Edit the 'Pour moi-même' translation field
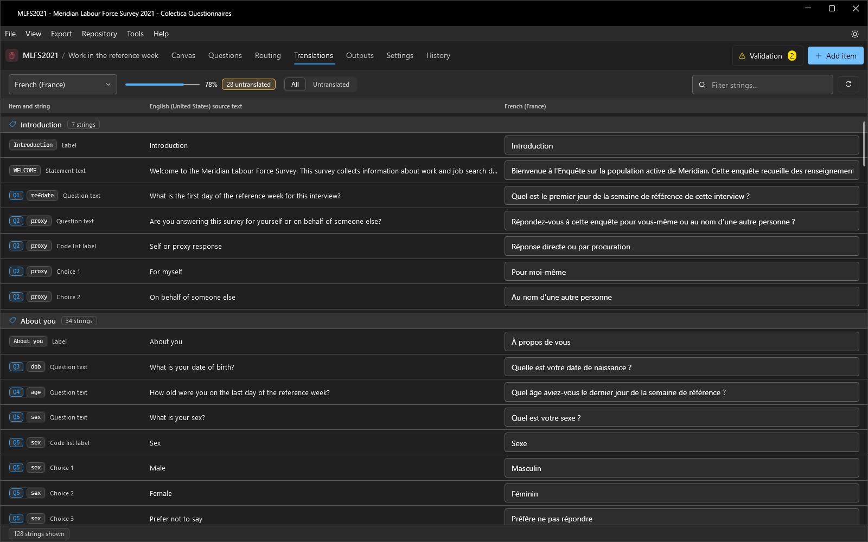 (682, 272)
